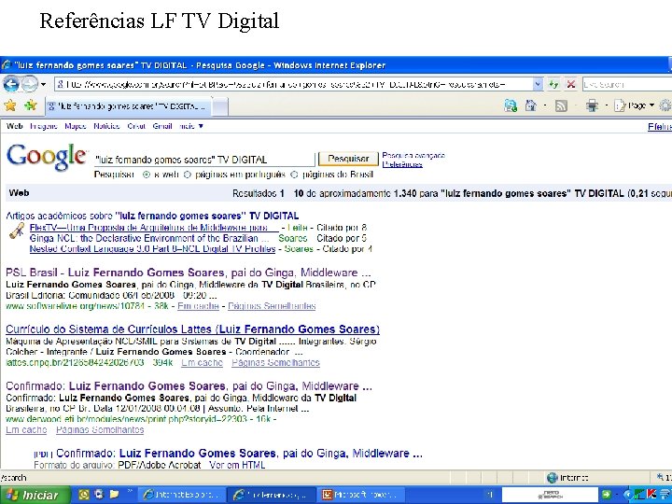Open the Preferências link

click(402, 164)
